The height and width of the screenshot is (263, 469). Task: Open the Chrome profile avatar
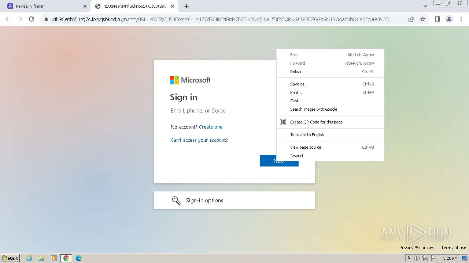click(x=449, y=19)
